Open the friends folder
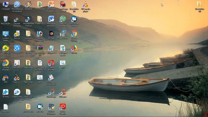The height and width of the screenshot is (117, 208). [28, 49]
